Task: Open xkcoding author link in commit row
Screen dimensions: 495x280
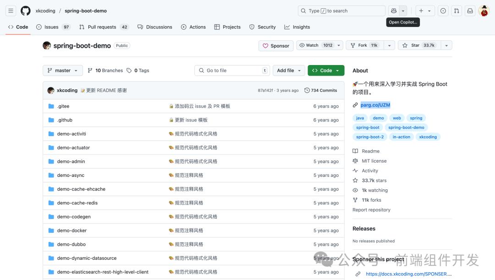Action: point(67,90)
